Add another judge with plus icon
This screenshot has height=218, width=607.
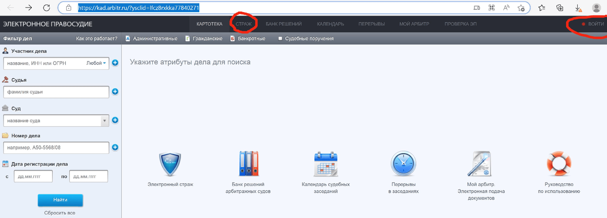click(115, 92)
